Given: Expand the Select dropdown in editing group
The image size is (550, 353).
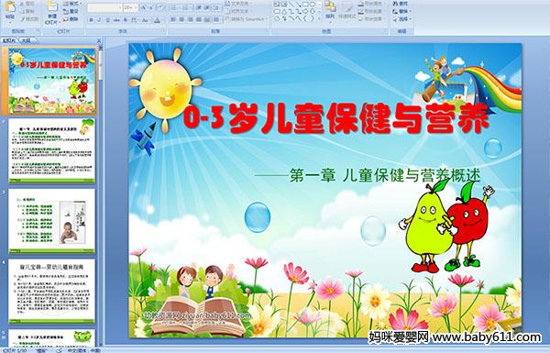Looking at the screenshot, I should coord(402,19).
